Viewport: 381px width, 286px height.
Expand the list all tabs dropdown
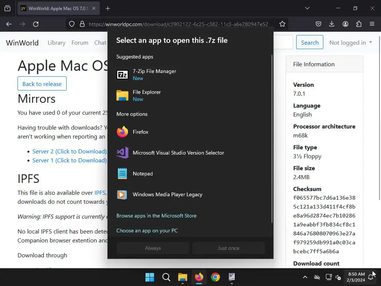click(x=307, y=8)
